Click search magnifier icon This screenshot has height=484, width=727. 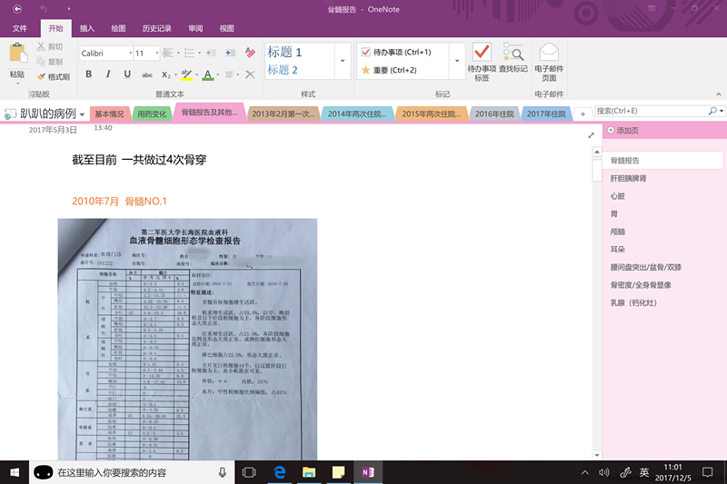coord(712,111)
